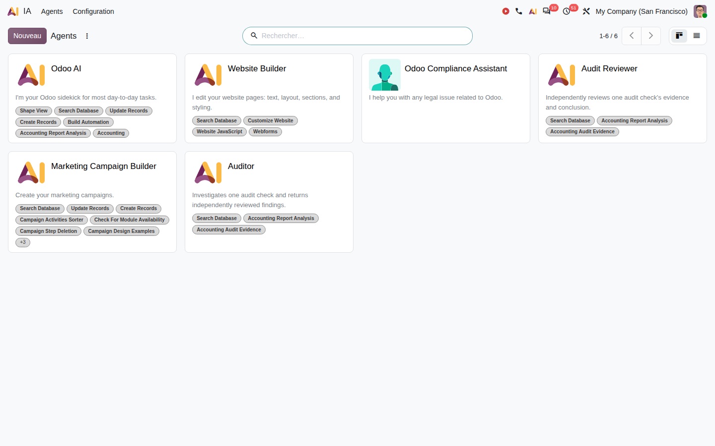Image resolution: width=715 pixels, height=446 pixels.
Task: Open the Odoo AI agent title
Action: click(x=66, y=68)
